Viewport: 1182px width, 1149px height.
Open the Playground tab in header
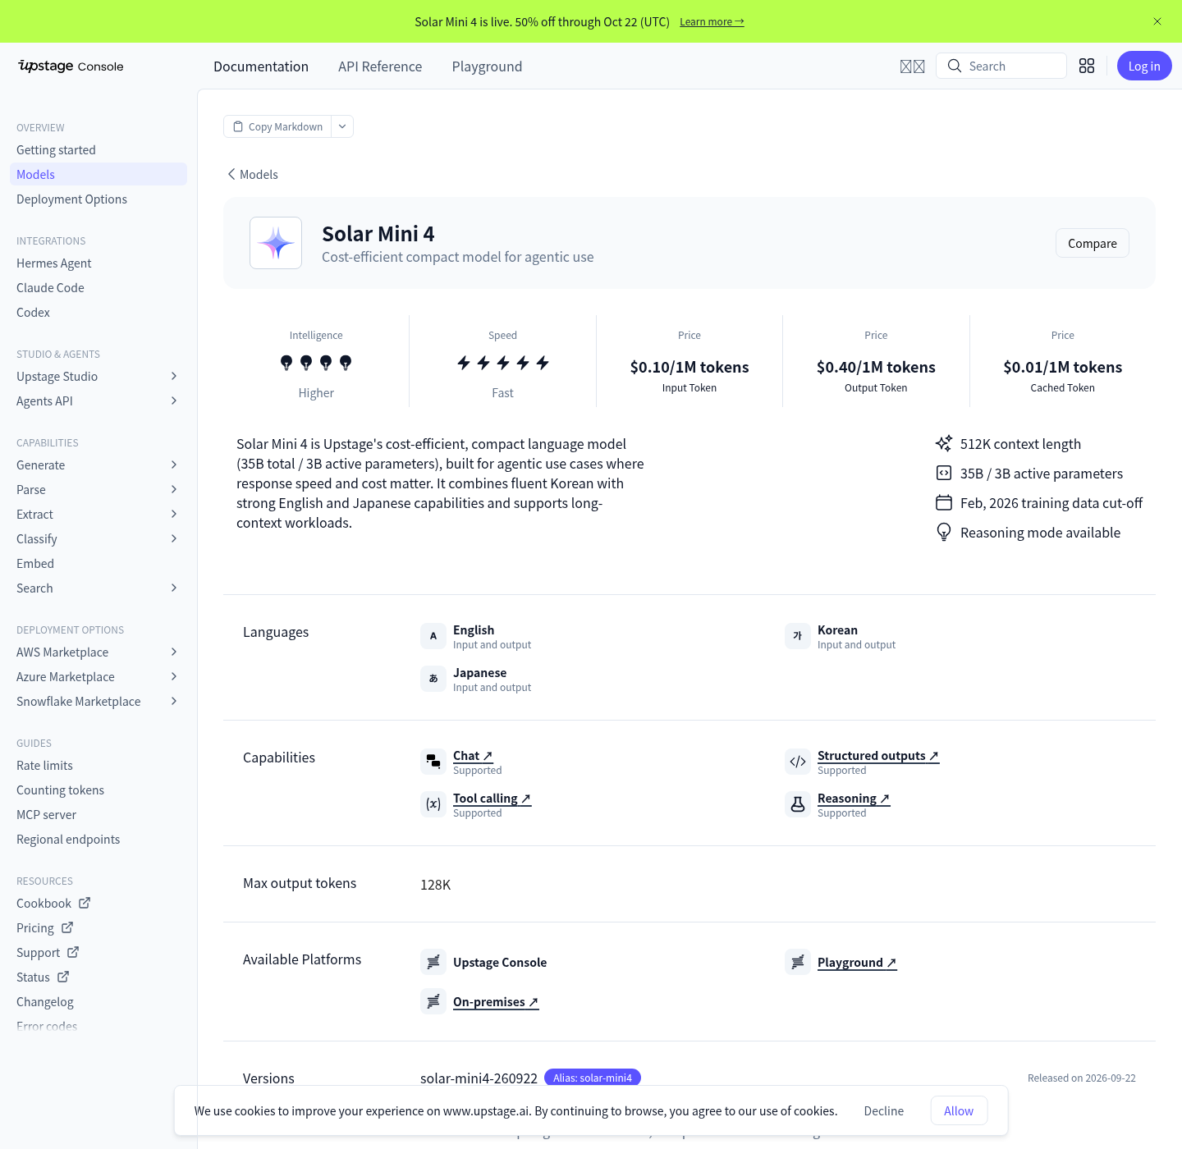pos(487,66)
